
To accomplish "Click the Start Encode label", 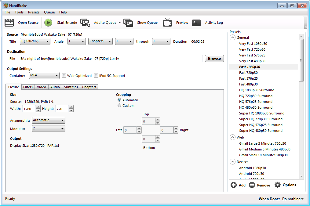I will tap(67, 23).
